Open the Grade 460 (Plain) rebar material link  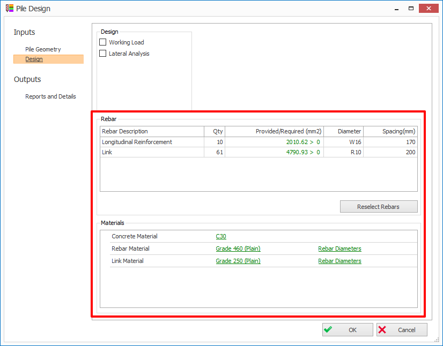pos(238,249)
